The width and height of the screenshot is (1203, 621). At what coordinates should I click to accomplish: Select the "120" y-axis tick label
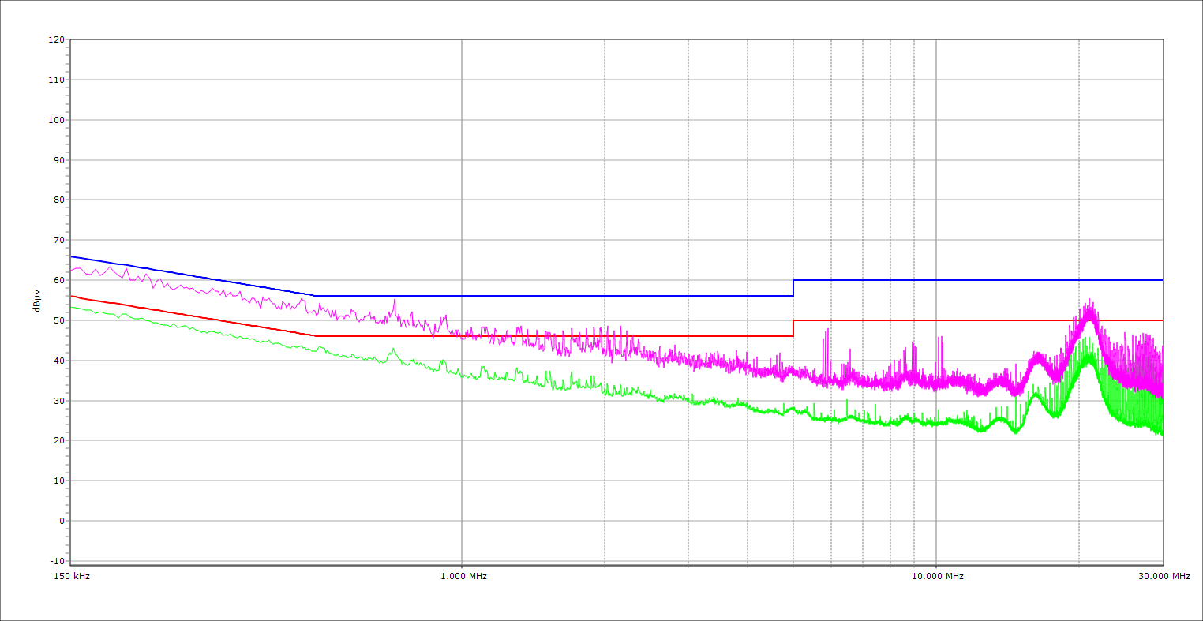[56, 40]
